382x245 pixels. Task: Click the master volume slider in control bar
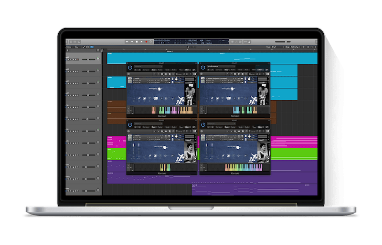pos(283,42)
